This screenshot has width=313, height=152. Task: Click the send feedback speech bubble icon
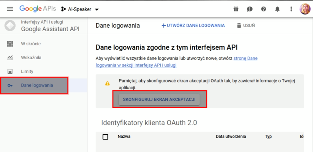click(250, 9)
